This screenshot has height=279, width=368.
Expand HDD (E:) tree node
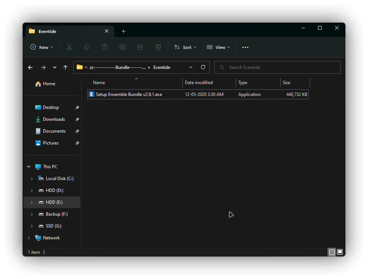[32, 202]
